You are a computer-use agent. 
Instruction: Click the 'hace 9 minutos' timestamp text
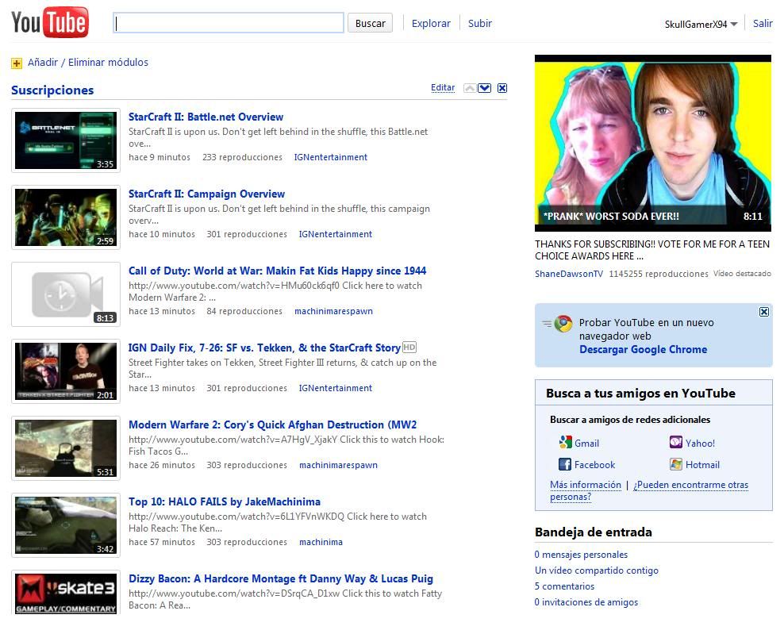pyautogui.click(x=159, y=157)
